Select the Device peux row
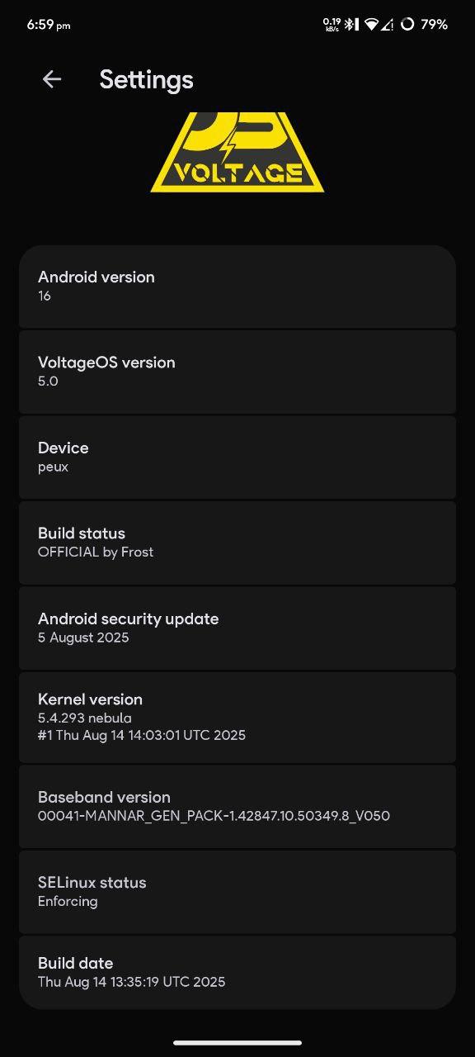 237,457
